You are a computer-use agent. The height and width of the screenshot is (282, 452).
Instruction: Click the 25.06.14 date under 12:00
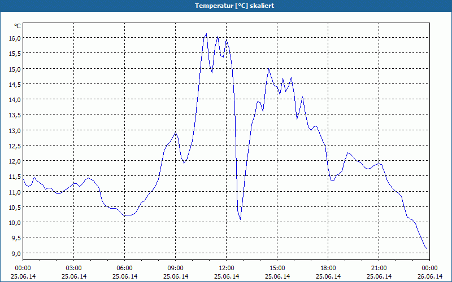pyautogui.click(x=227, y=276)
